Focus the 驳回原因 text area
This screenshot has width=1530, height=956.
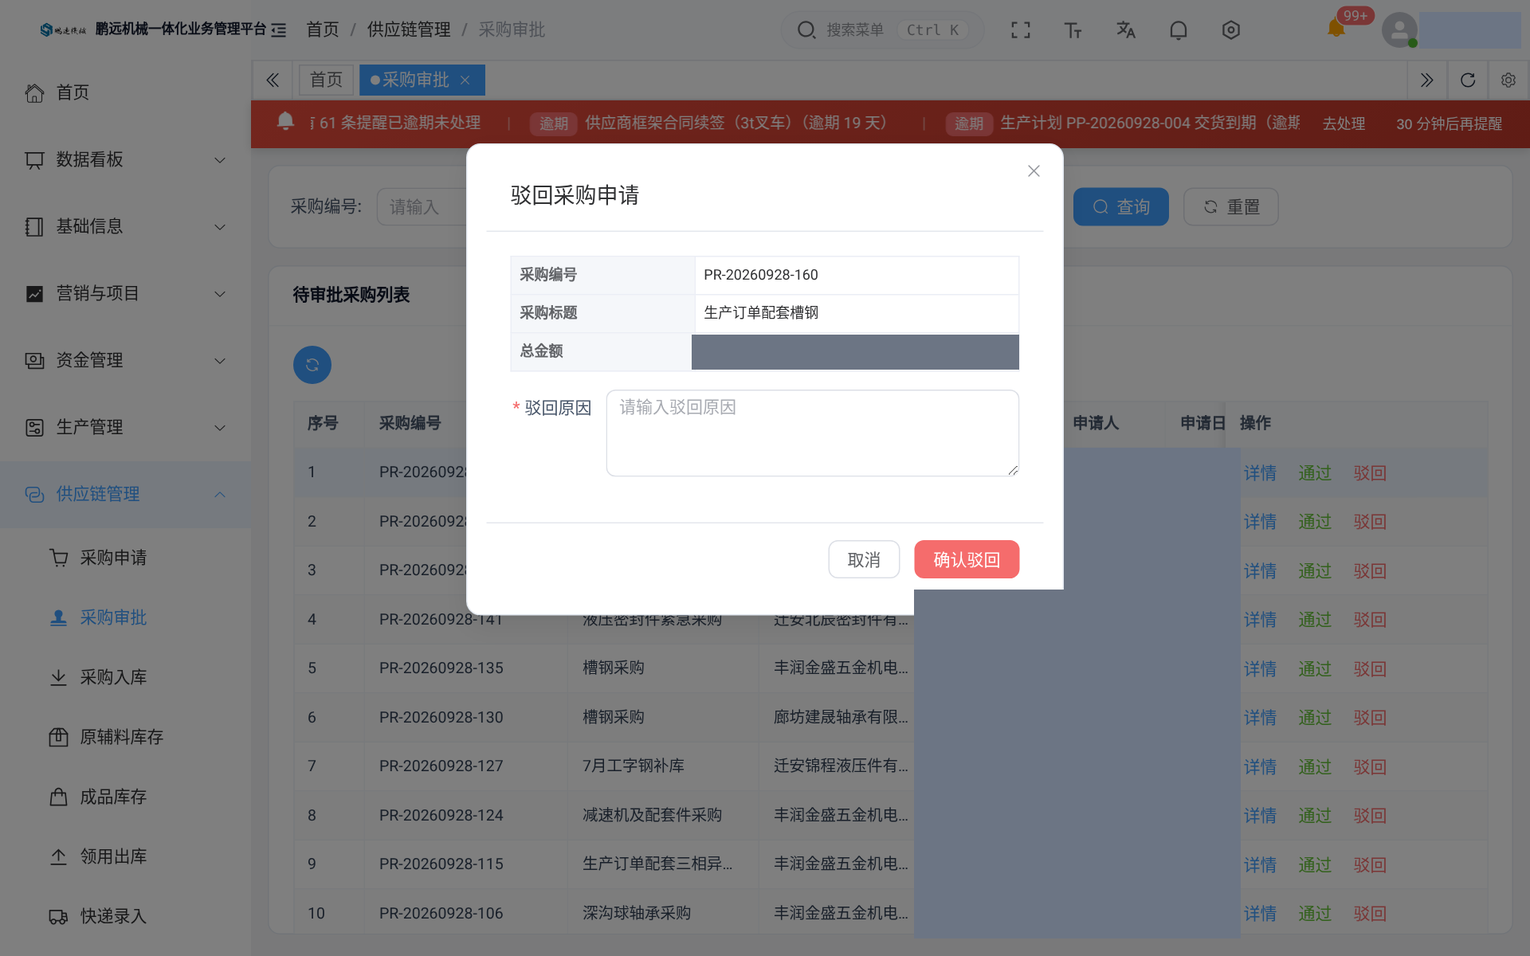(812, 433)
